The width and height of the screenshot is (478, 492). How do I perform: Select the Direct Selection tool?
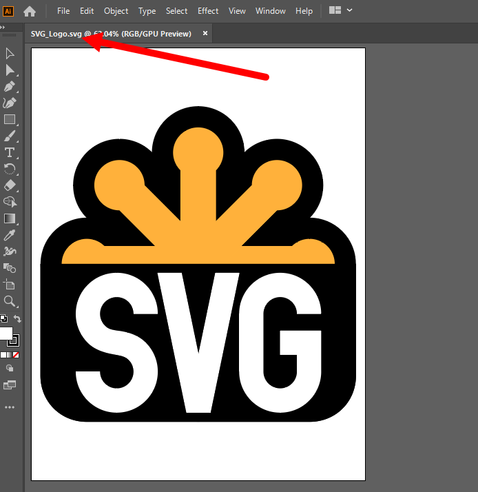10,70
